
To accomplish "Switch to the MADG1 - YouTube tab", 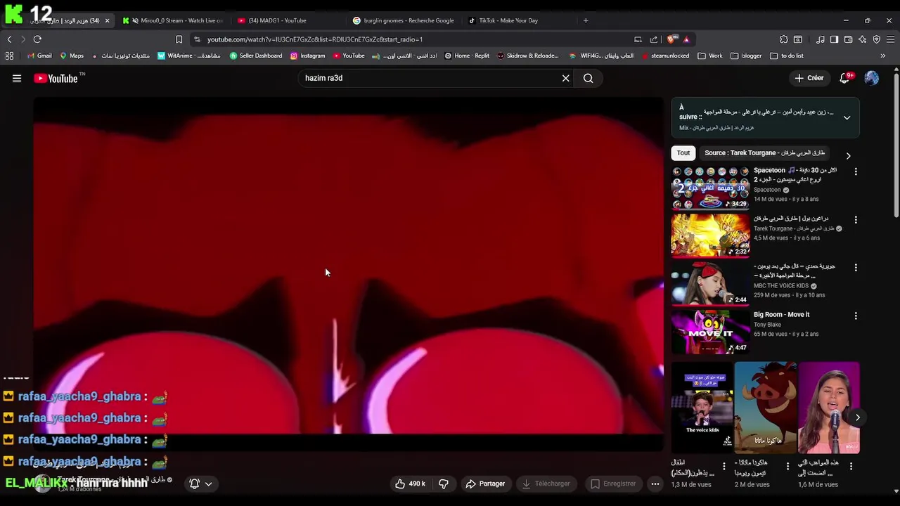I will (288, 20).
